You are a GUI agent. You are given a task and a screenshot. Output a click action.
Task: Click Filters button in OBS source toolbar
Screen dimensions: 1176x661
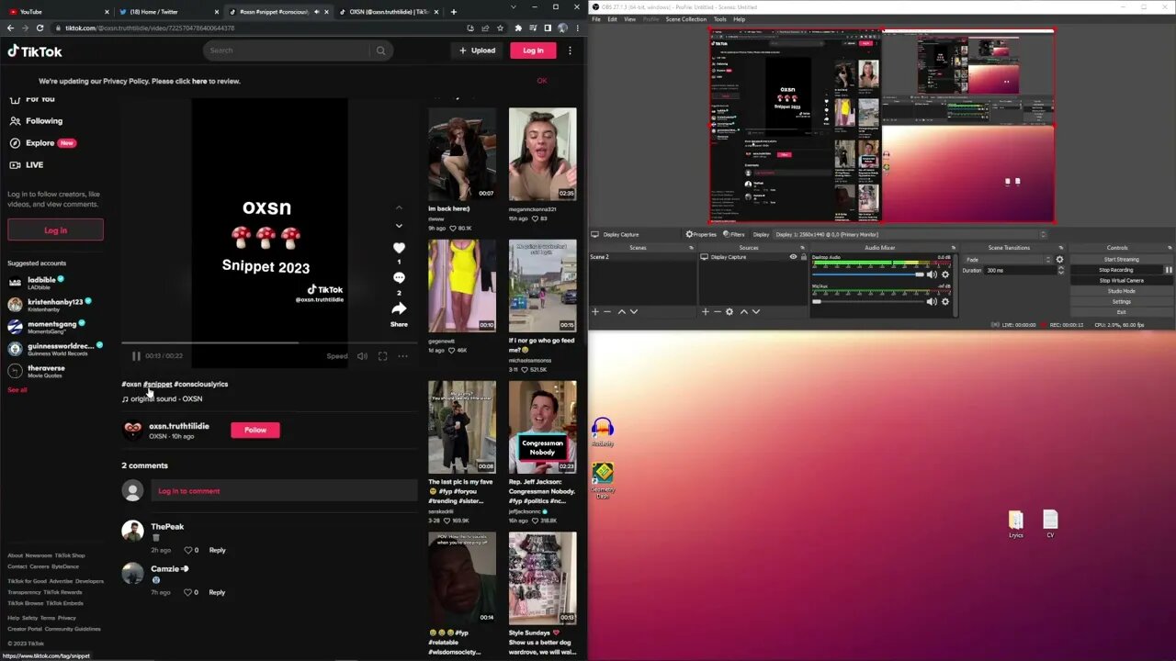[x=733, y=234]
